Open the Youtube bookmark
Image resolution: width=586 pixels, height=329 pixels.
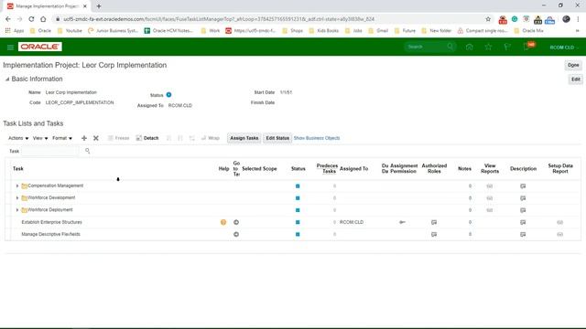[x=70, y=30]
